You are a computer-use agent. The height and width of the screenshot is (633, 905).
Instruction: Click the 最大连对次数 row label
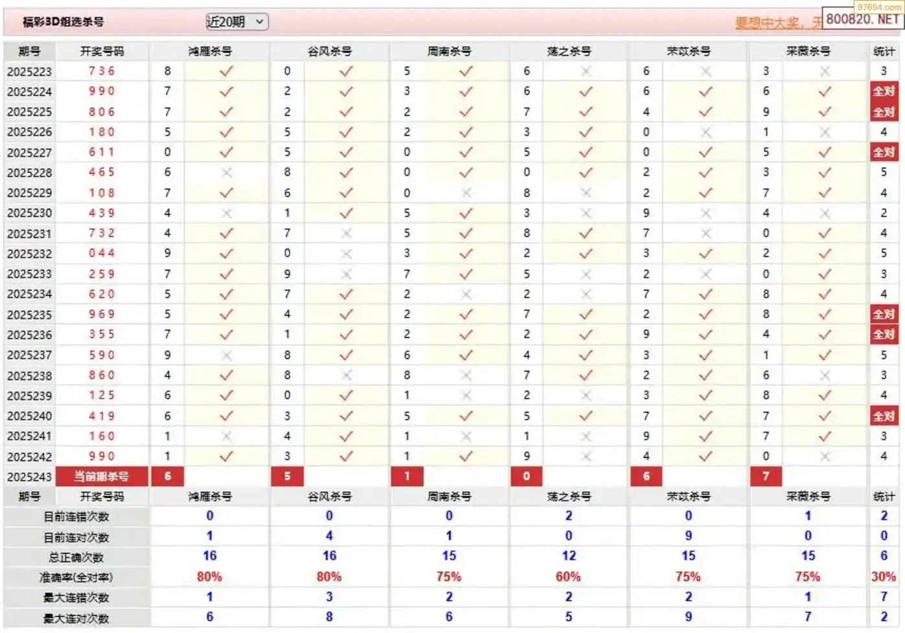coord(76,619)
